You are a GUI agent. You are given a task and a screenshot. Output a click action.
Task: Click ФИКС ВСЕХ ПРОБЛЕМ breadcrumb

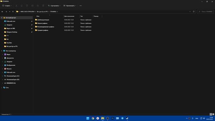pyautogui.click(x=28, y=12)
